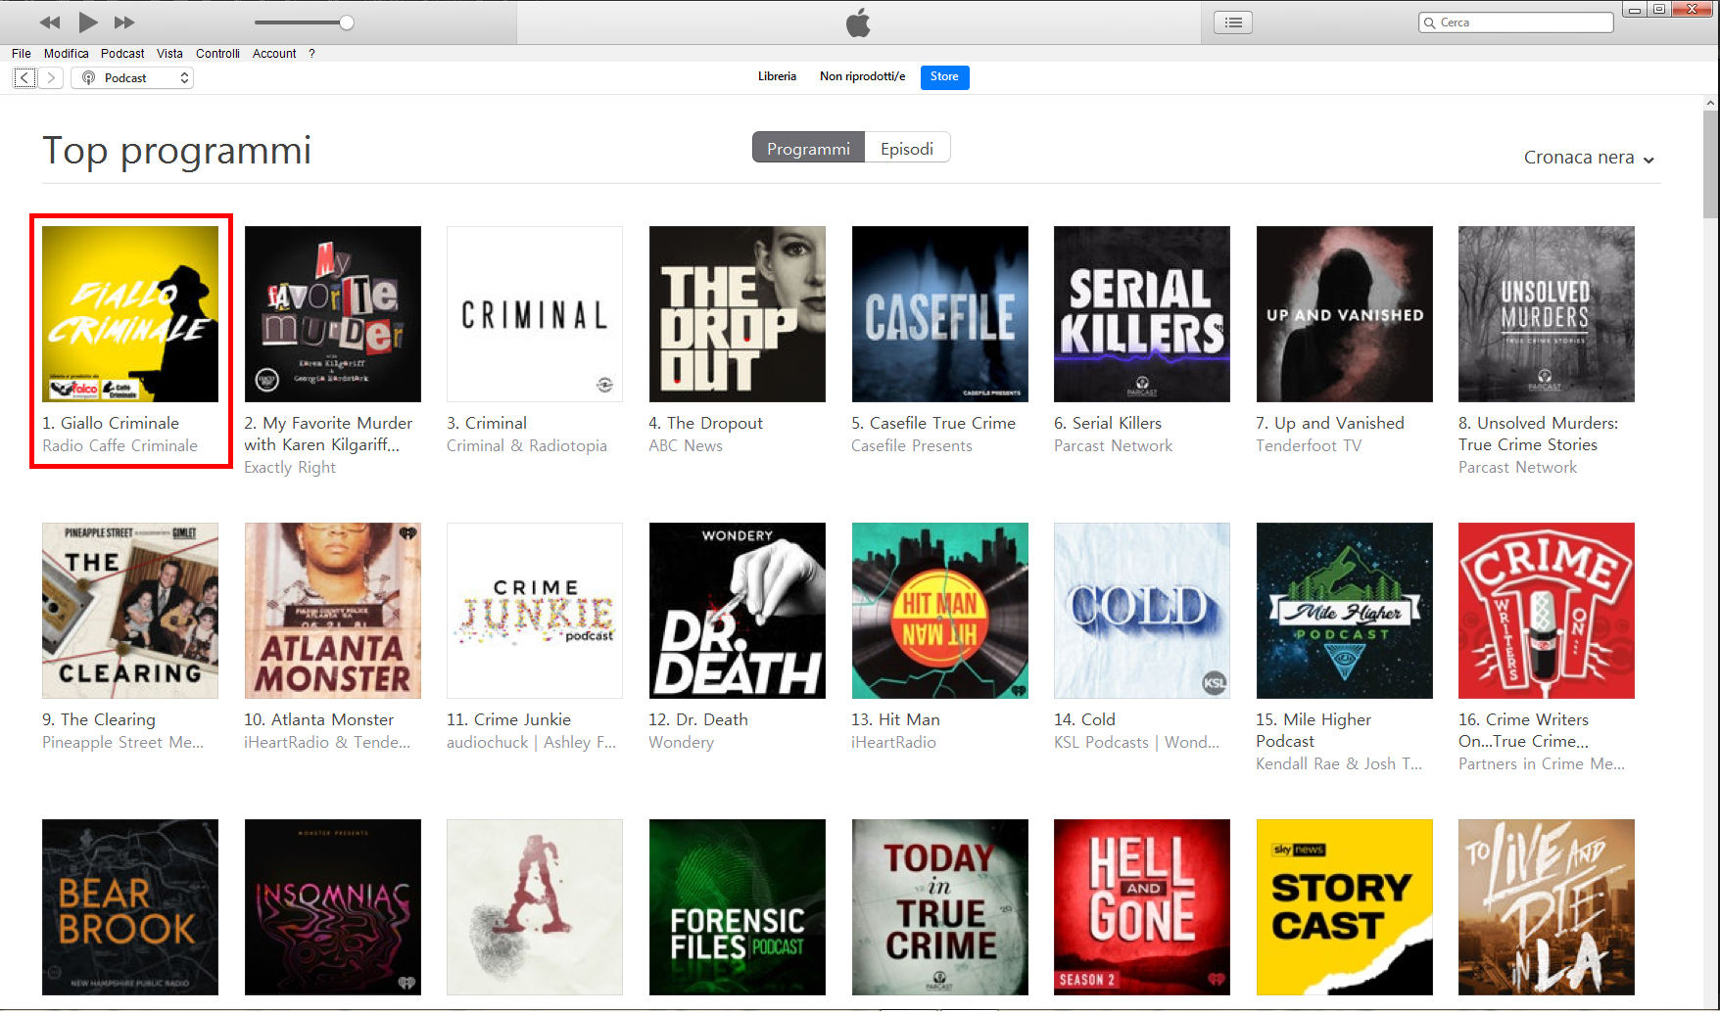Open Crime Writers On artwork
Image resolution: width=1720 pixels, height=1013 pixels.
[1547, 611]
